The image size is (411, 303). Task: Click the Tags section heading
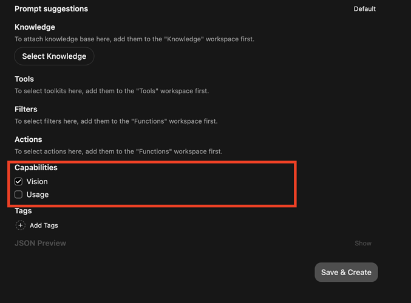[23, 211]
